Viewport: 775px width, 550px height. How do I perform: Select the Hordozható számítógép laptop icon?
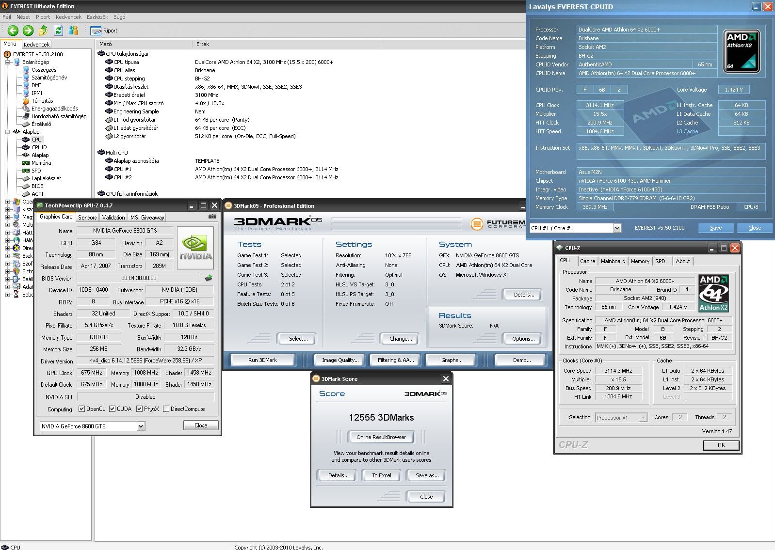coord(26,116)
